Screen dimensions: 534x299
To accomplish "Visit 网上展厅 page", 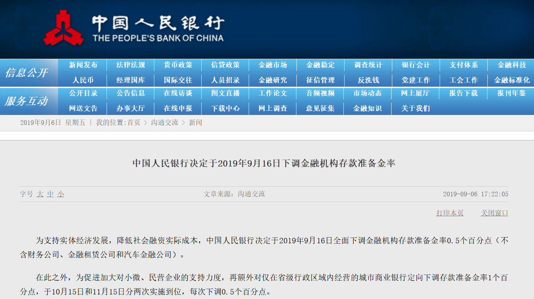I will (x=416, y=93).
